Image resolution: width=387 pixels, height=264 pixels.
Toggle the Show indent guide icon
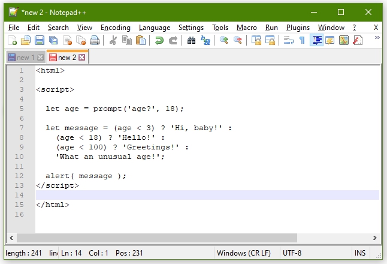[317, 40]
